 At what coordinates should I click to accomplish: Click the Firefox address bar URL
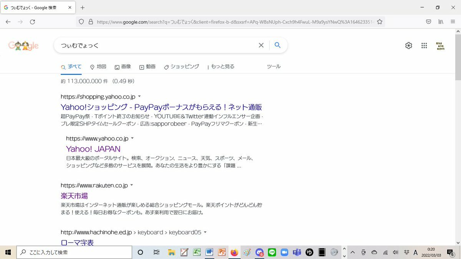tap(235, 22)
